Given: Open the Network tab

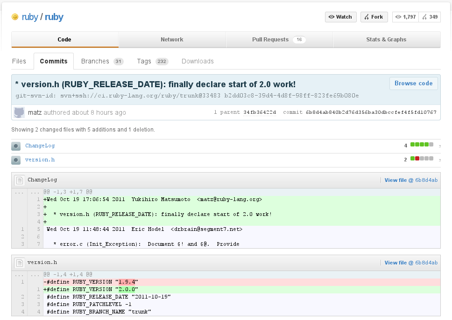Looking at the screenshot, I should click(x=172, y=40).
